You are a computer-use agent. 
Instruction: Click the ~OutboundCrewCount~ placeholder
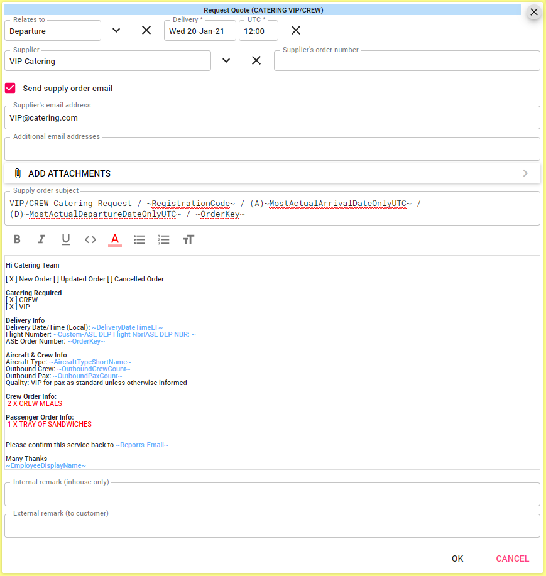tap(94, 369)
